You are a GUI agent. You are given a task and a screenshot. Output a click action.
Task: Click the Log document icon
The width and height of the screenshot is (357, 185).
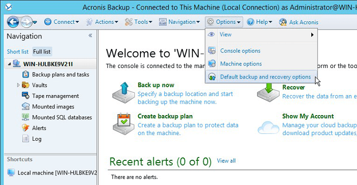26,138
